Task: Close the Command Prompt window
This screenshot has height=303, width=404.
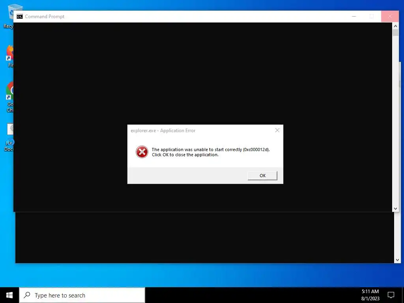Action: (389, 16)
